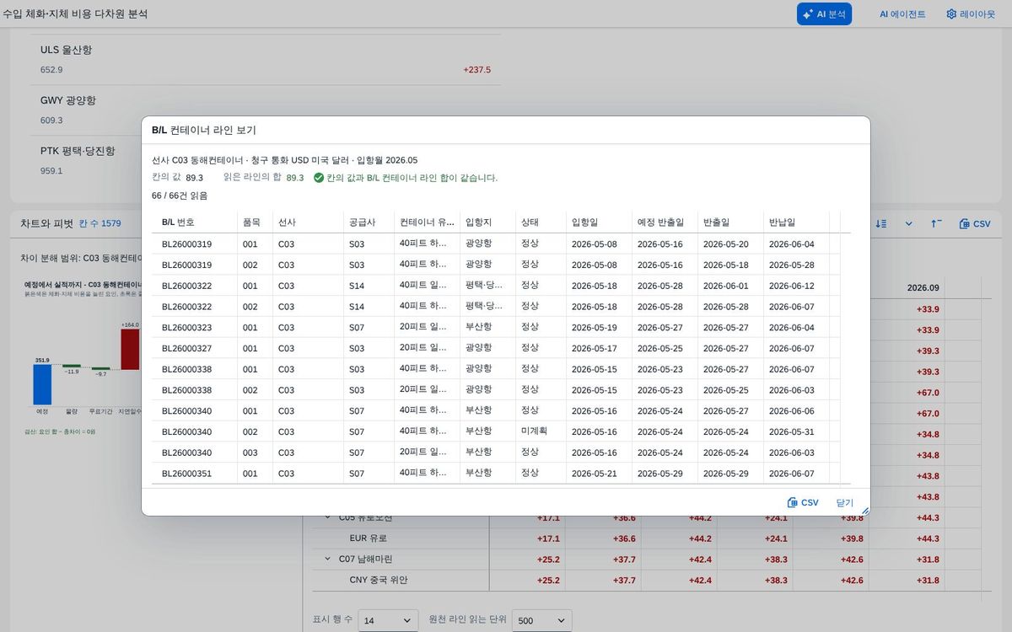Image resolution: width=1012 pixels, height=632 pixels.
Task: Click the descending sort icon in pivot toolbar
Action: point(881,223)
